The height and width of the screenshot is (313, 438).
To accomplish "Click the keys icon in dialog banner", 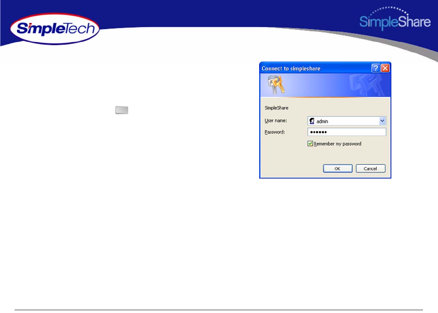I will click(276, 85).
